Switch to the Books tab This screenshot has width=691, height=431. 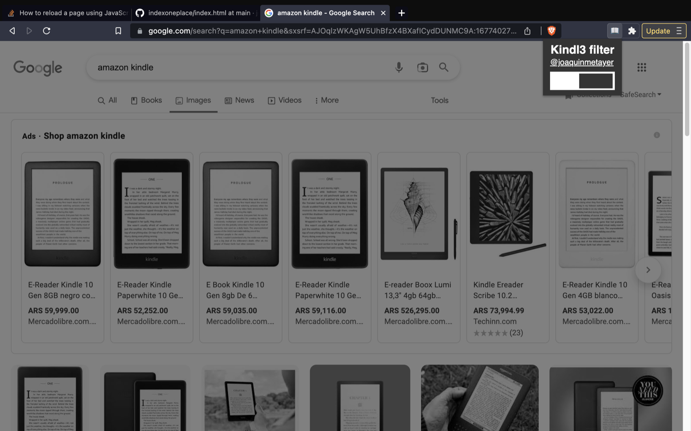point(146,100)
